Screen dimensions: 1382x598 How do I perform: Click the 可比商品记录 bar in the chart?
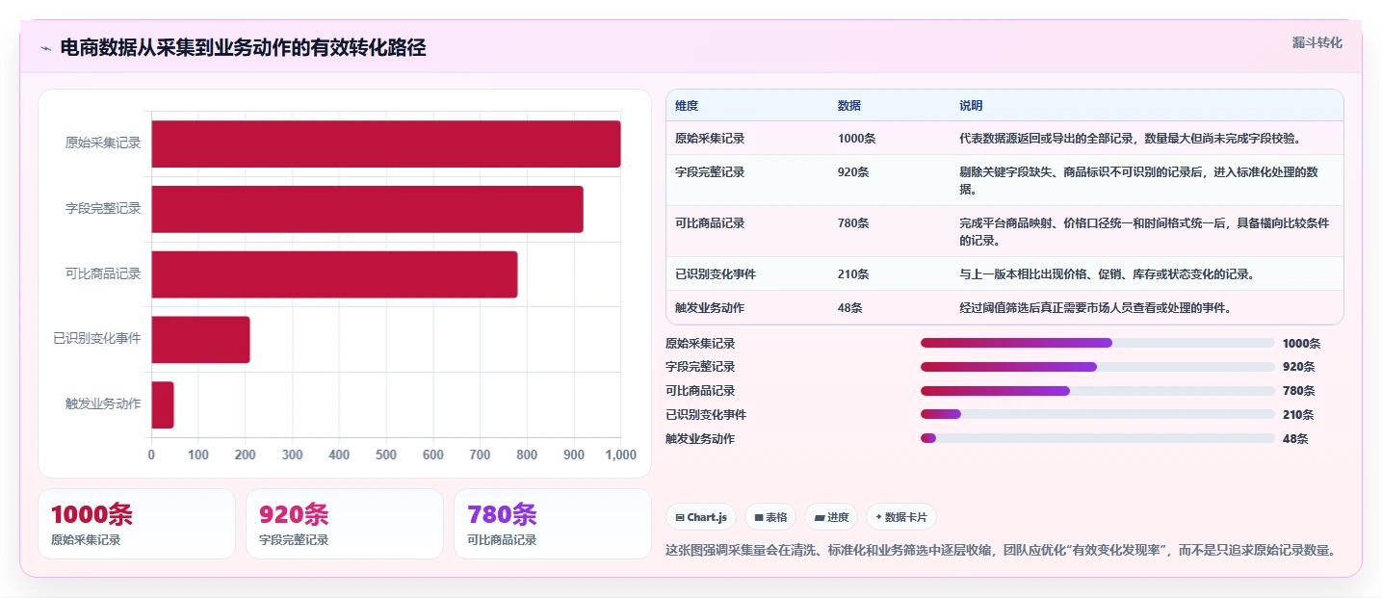(x=334, y=274)
